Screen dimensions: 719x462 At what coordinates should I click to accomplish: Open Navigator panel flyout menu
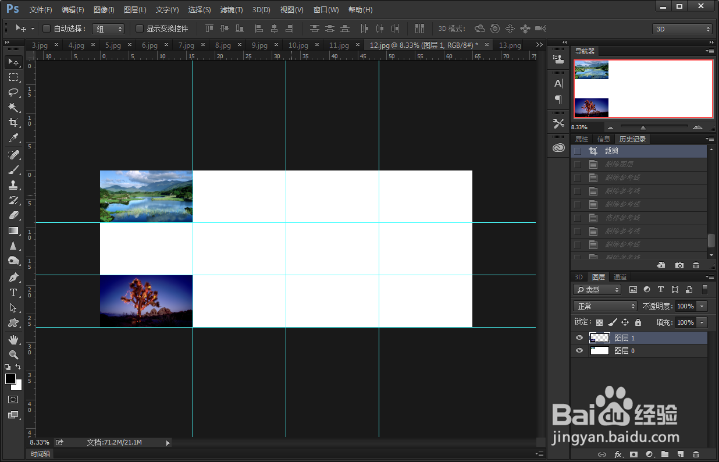[x=710, y=51]
